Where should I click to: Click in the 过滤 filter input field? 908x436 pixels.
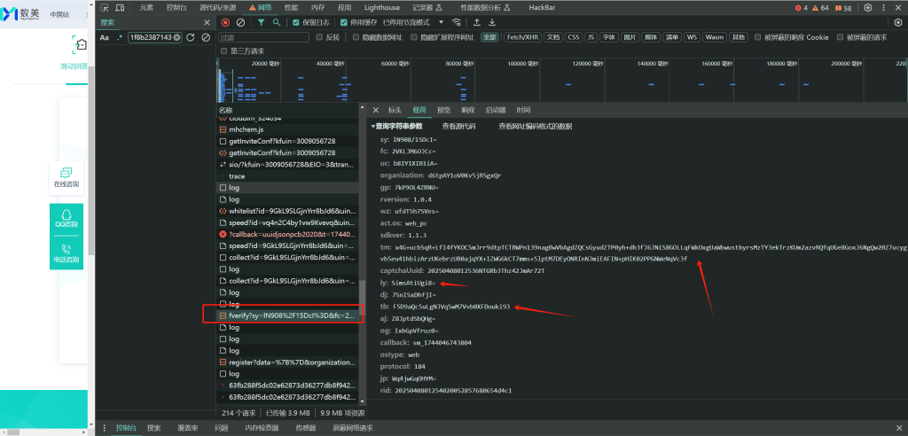click(262, 37)
